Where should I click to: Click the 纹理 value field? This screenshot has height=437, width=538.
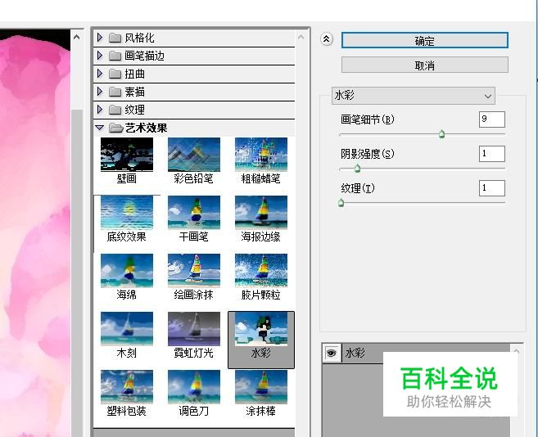tap(492, 188)
